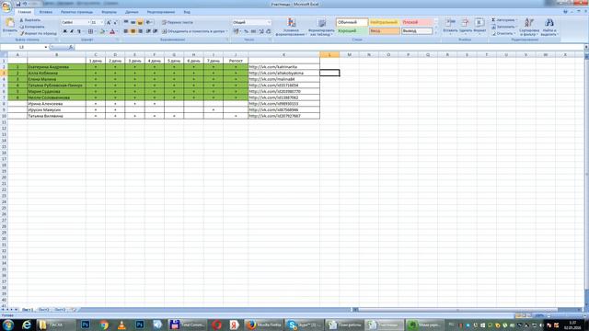Open the font name combo box

[x=75, y=22]
